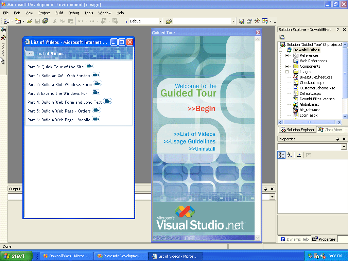Click the >>List of Videos link

[x=194, y=134]
